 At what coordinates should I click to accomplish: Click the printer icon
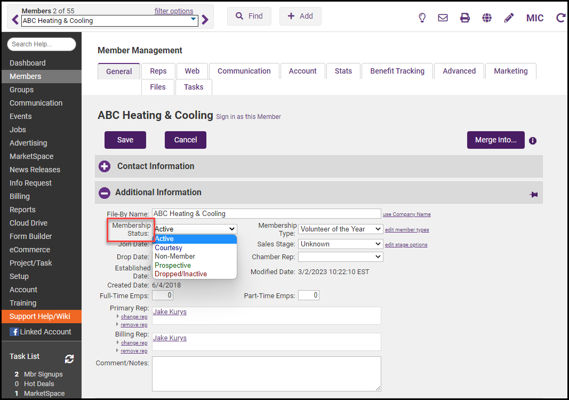(465, 18)
